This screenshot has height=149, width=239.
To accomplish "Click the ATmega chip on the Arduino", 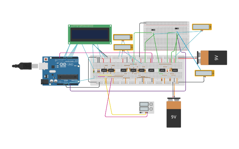I will 68,77.
